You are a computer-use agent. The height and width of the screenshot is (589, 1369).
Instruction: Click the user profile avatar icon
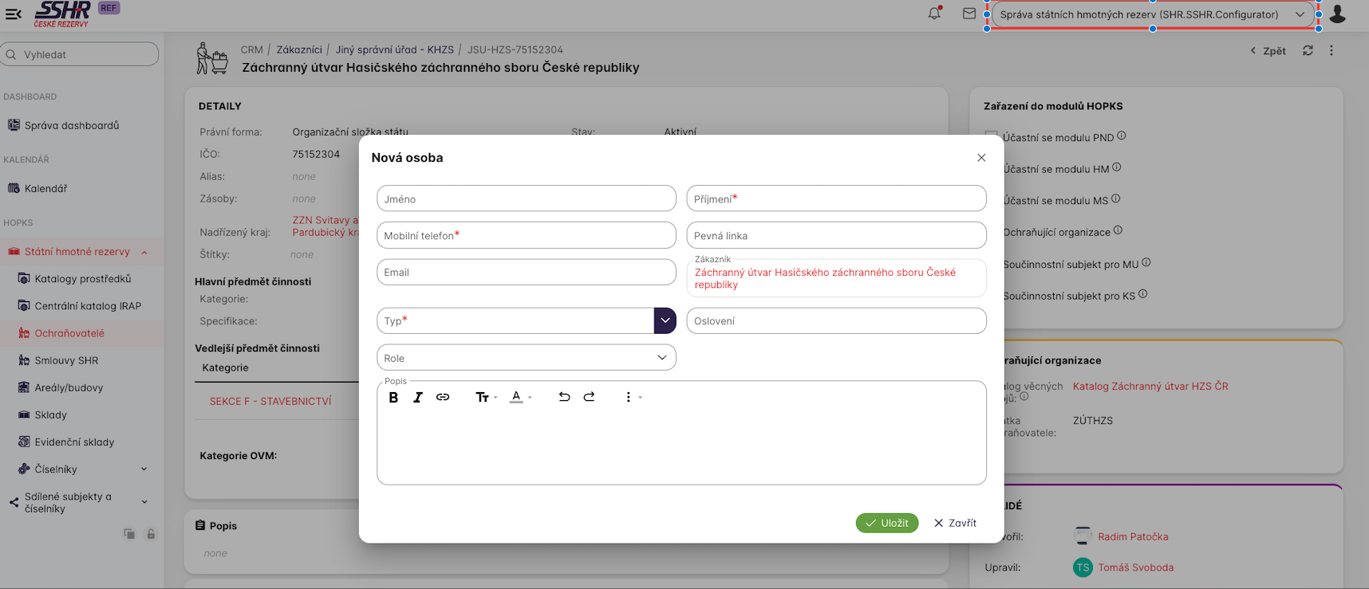(1338, 14)
